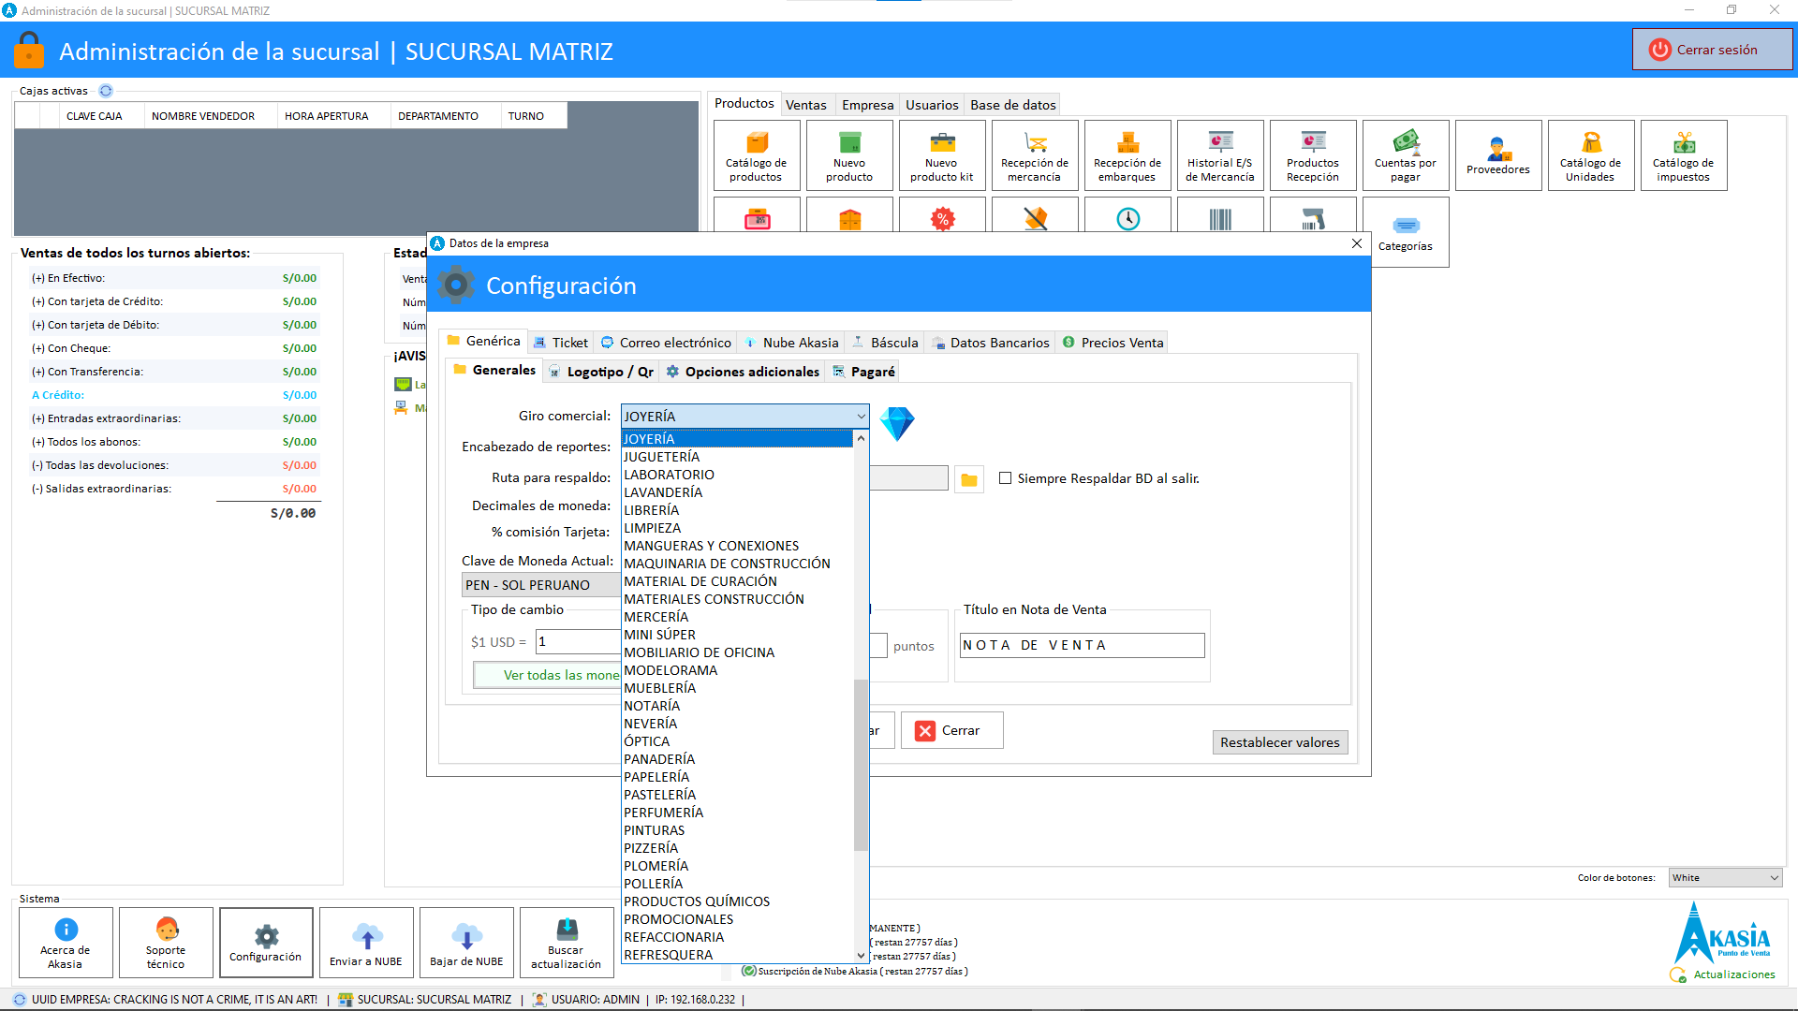Click Cerrar button in dialog

pyautogui.click(x=951, y=730)
